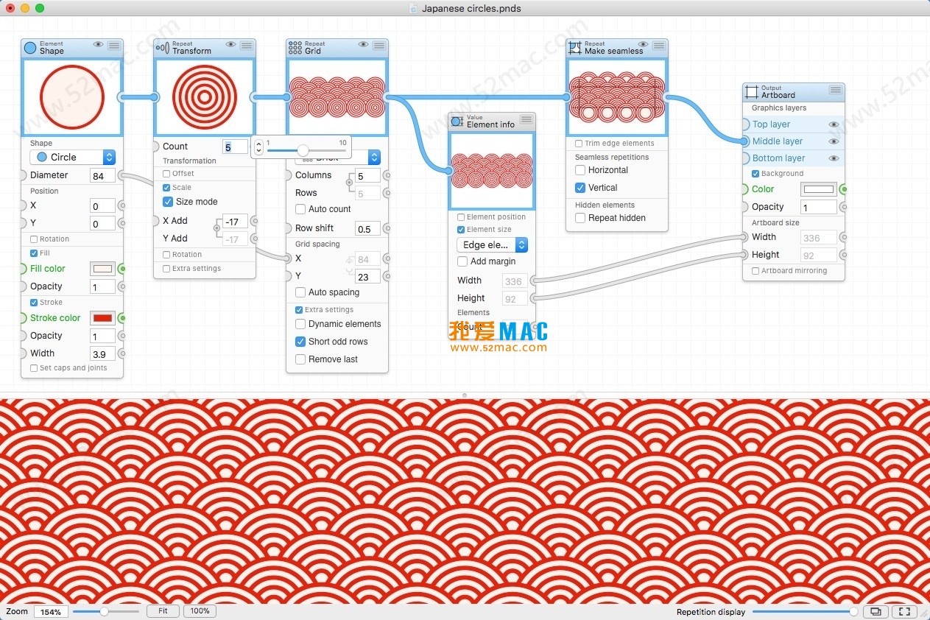The image size is (930, 620).
Task: Click the Make seamless node icon
Action: click(575, 48)
